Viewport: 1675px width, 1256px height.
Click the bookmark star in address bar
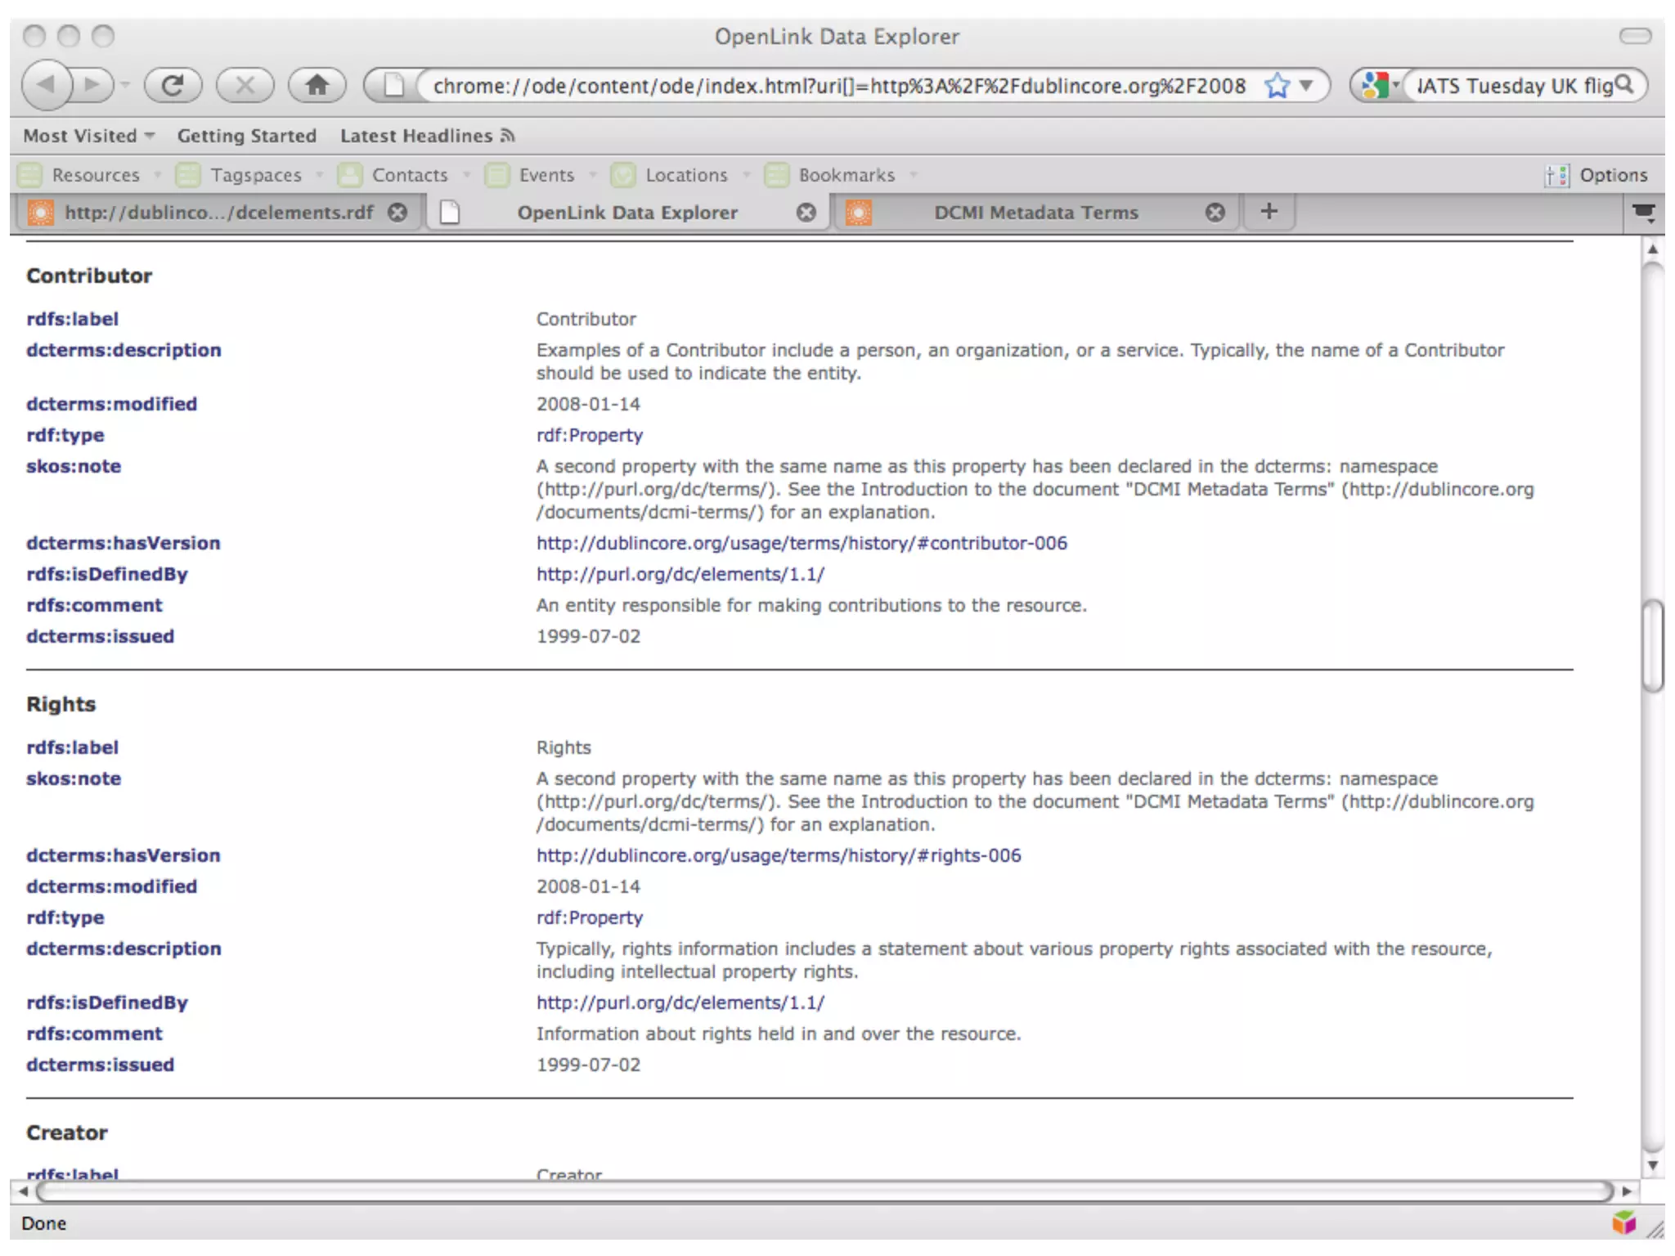coord(1277,86)
